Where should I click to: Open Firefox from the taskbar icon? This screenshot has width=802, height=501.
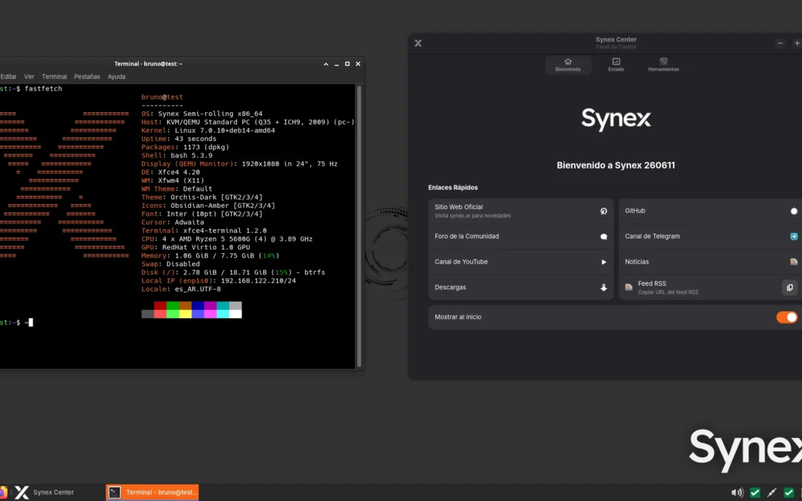click(x=2, y=492)
